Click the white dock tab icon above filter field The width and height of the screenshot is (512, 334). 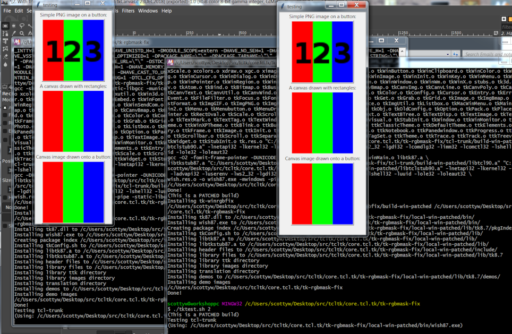(x=504, y=19)
